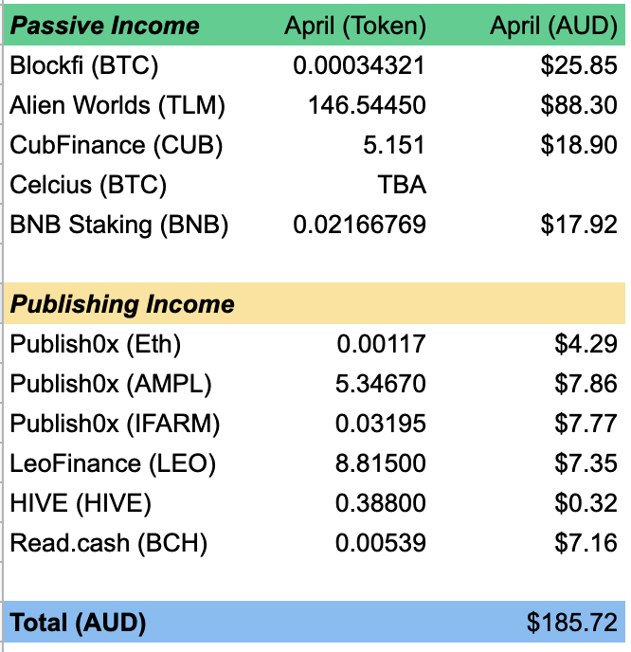Select the 'Celcius (BTC)' cell

click(88, 185)
